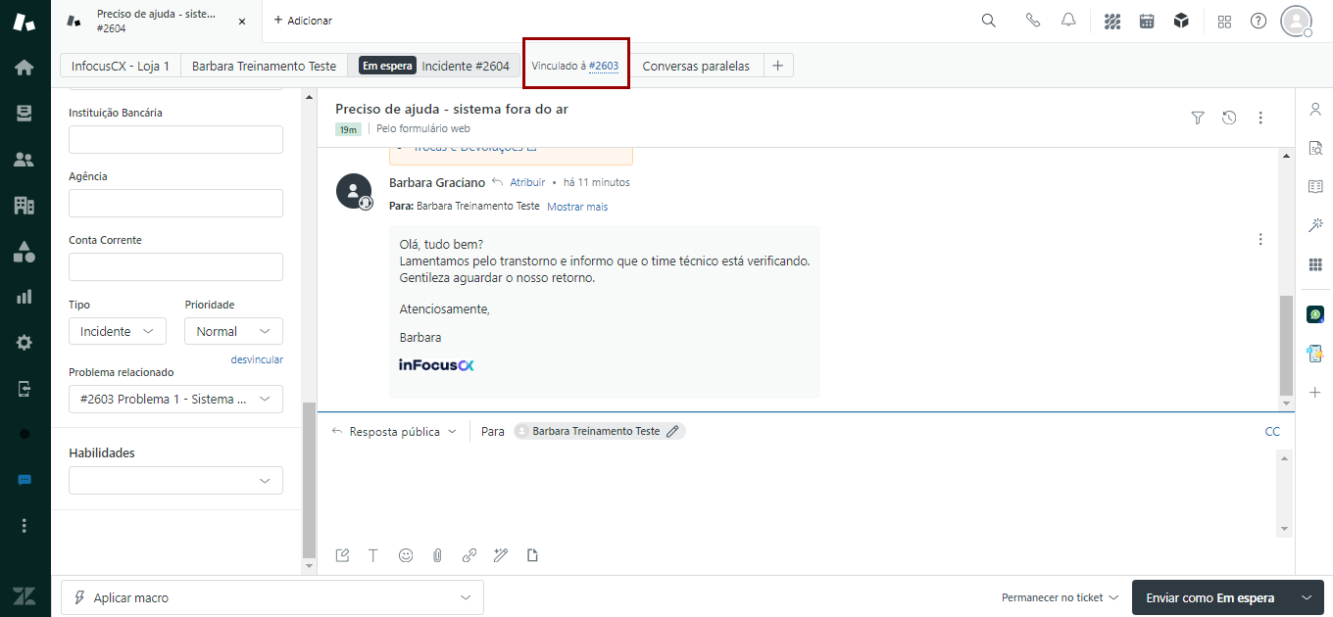The width and height of the screenshot is (1333, 617).
Task: Open the Reporting bar chart icon
Action: point(25,297)
